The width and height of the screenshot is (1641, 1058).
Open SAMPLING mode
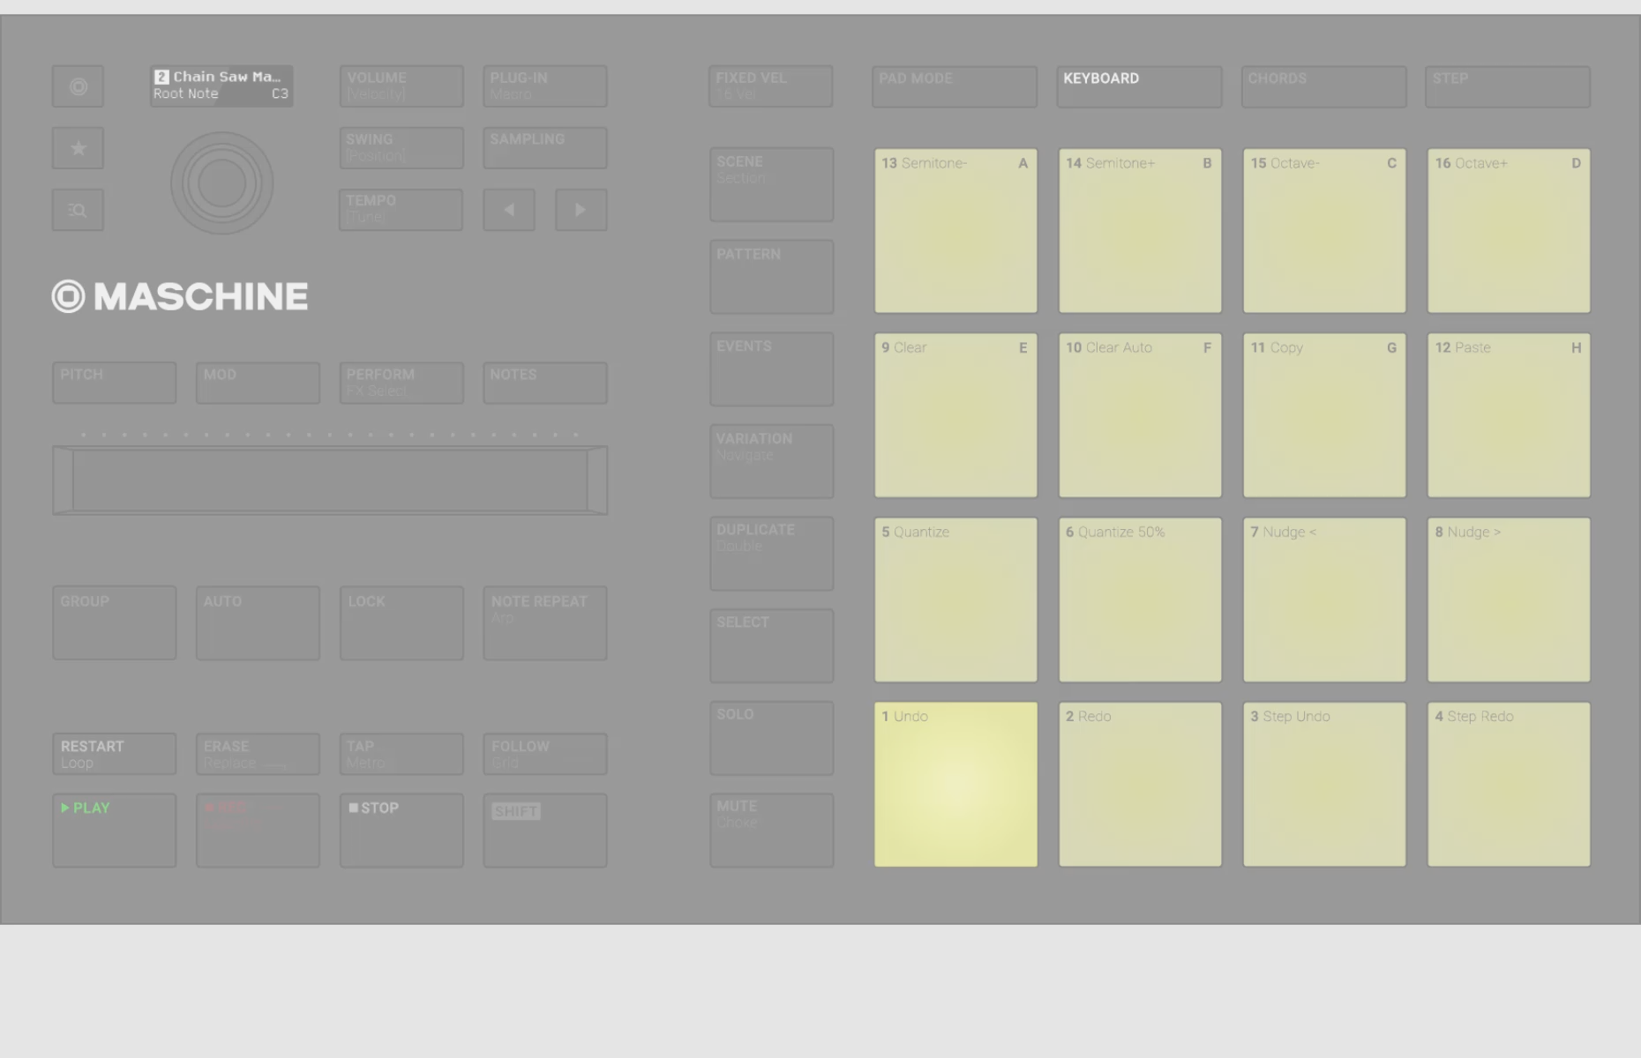point(545,148)
